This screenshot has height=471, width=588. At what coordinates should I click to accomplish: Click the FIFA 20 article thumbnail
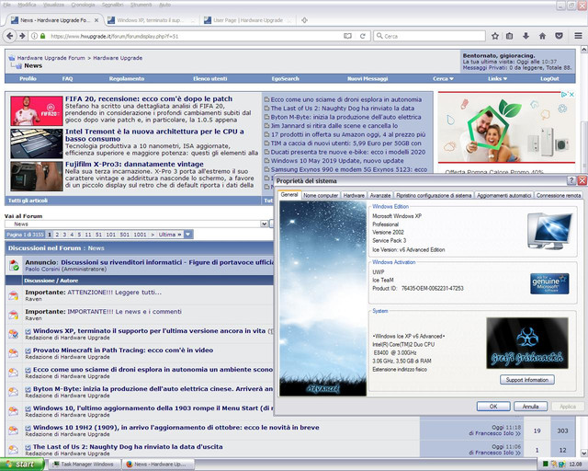[x=37, y=111]
